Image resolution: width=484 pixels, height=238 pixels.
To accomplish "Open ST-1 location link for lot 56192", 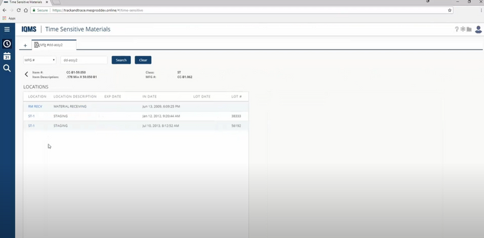I will (x=31, y=126).
